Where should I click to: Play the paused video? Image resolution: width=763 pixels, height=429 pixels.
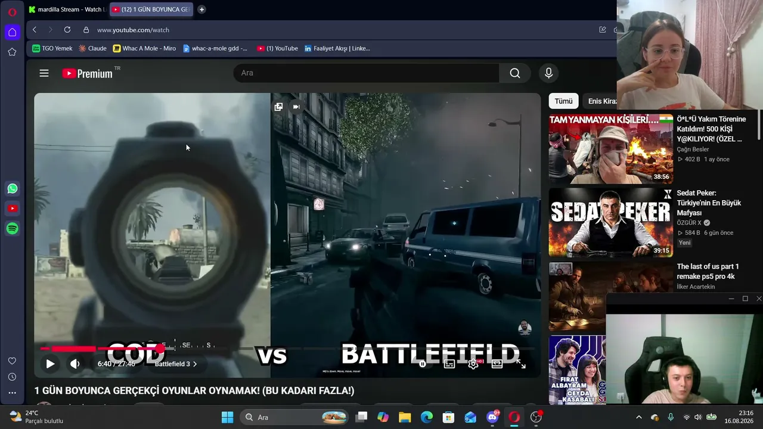pos(50,363)
